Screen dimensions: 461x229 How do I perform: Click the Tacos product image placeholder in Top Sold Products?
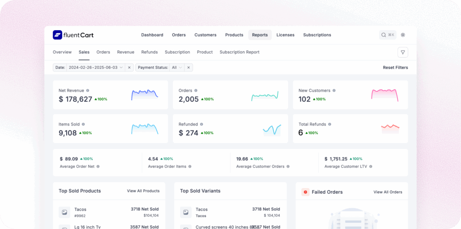pyautogui.click(x=64, y=212)
